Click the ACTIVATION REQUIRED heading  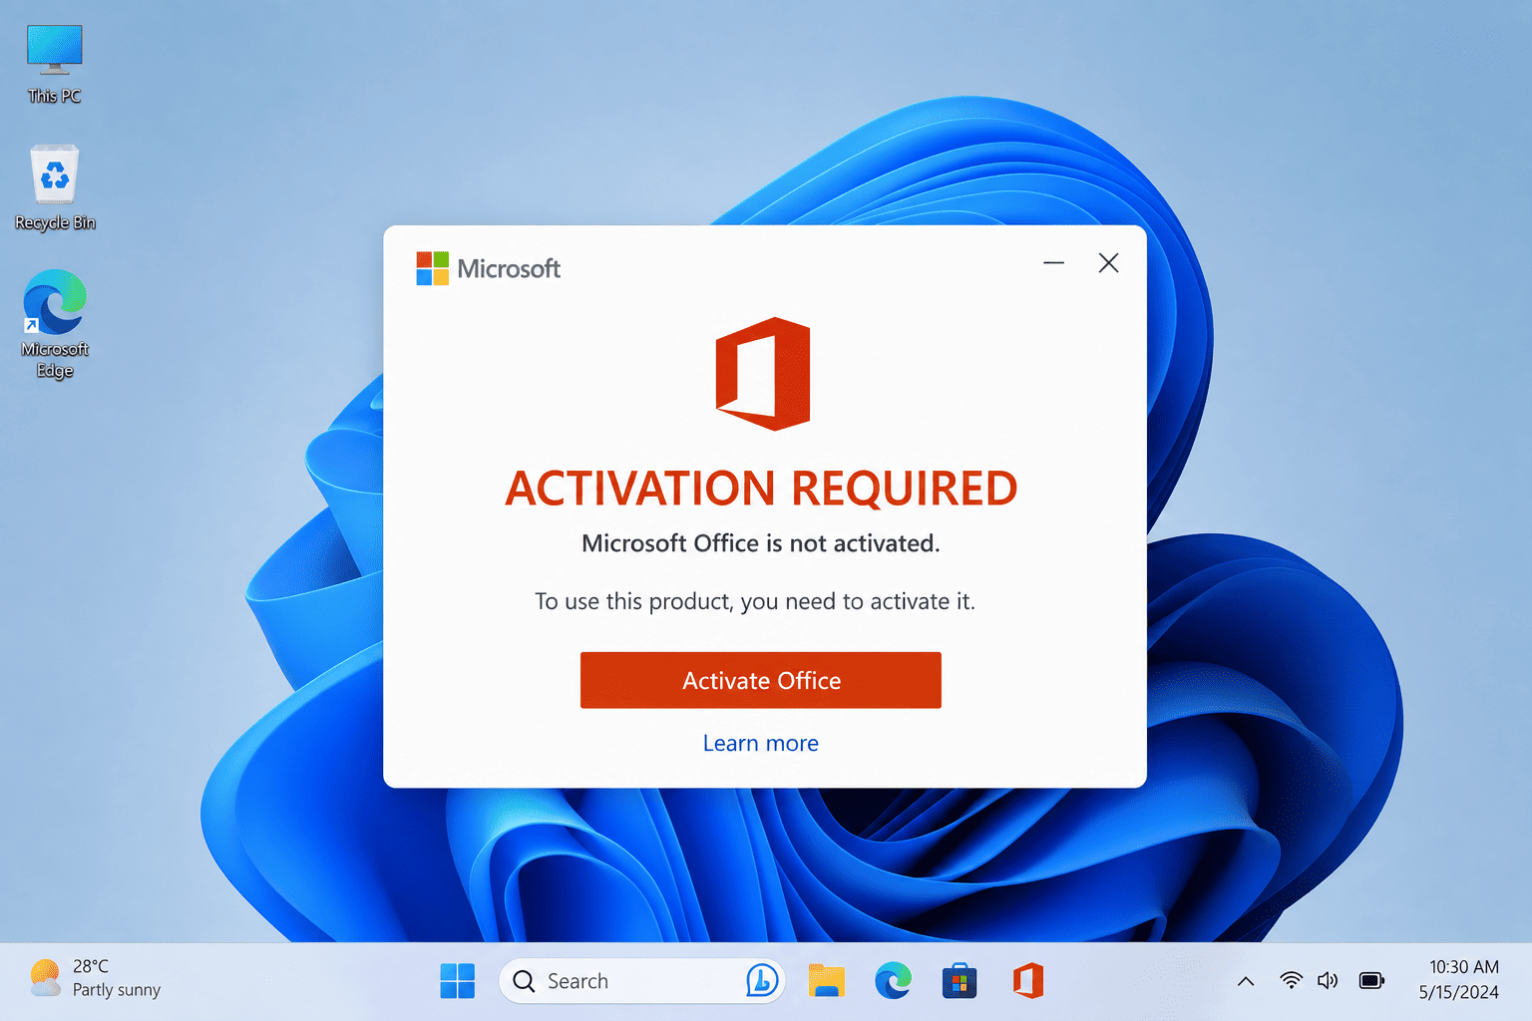(761, 489)
